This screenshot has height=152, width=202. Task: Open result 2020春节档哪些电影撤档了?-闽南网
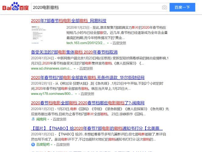tap(88, 103)
